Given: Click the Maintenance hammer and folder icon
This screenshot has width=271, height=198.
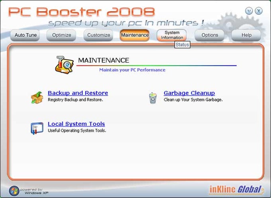Looking at the screenshot, I should point(64,65).
